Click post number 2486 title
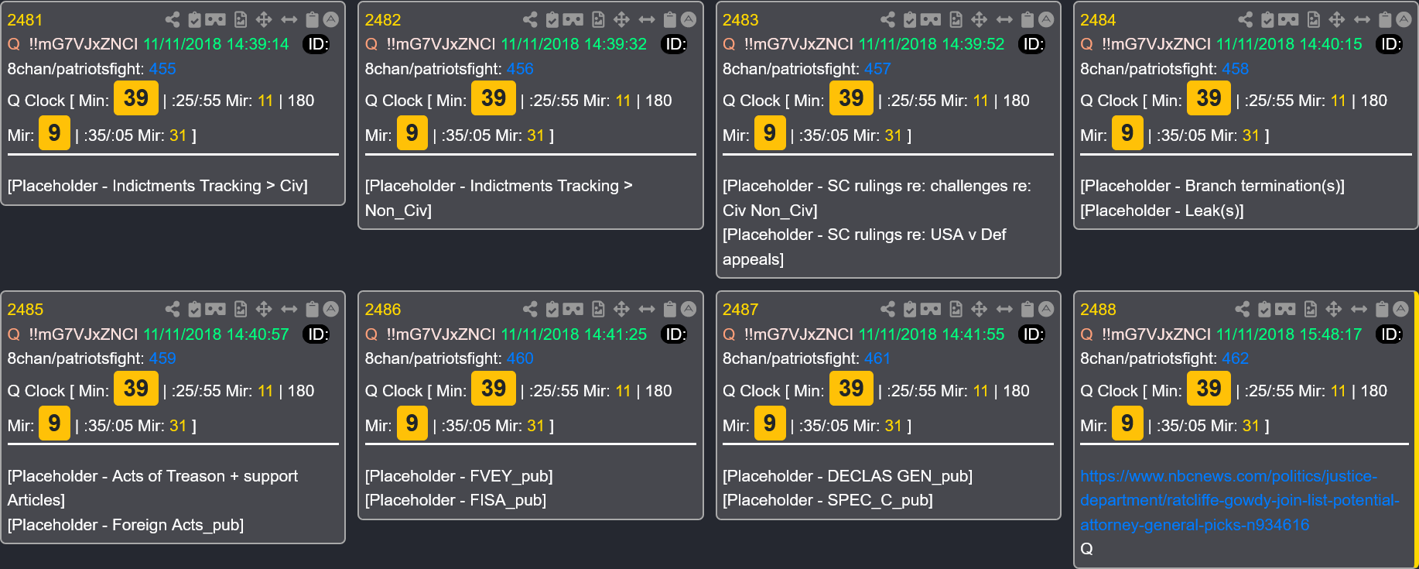 [383, 310]
